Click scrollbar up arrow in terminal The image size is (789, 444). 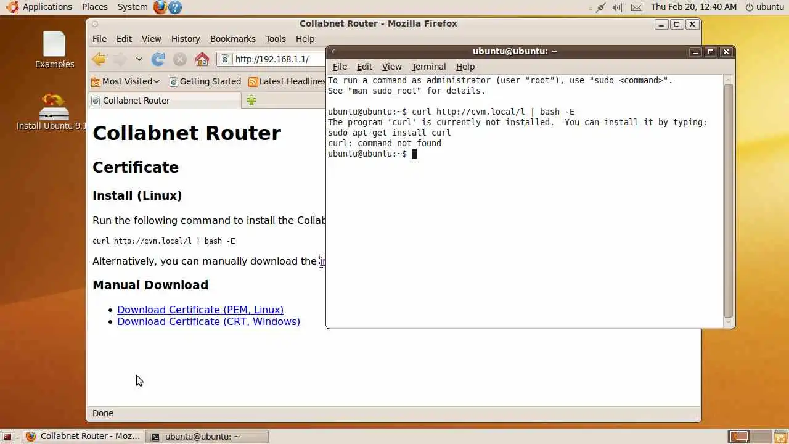click(729, 79)
